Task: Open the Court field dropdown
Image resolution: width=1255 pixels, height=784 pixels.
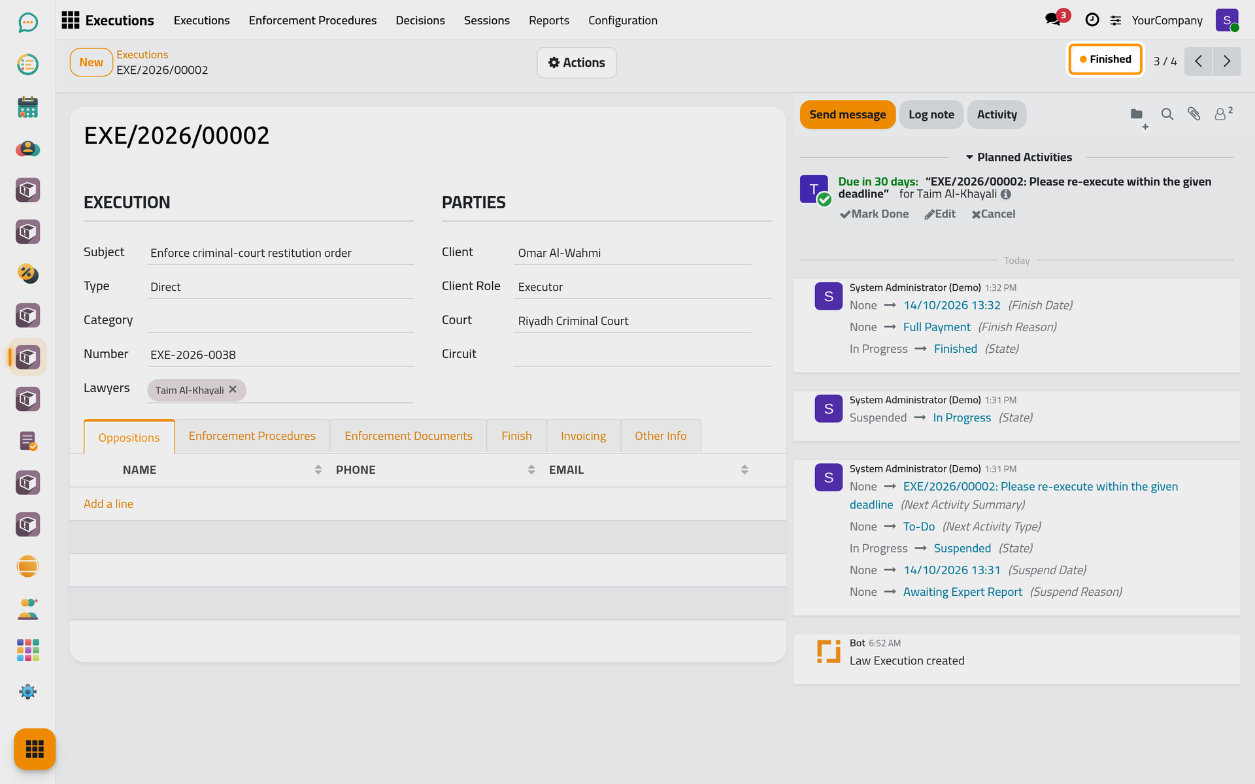Action: pos(632,321)
